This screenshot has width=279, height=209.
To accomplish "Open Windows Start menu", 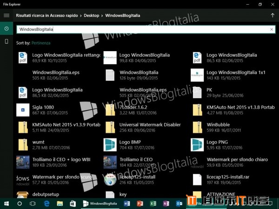I will pyautogui.click(x=7, y=204).
